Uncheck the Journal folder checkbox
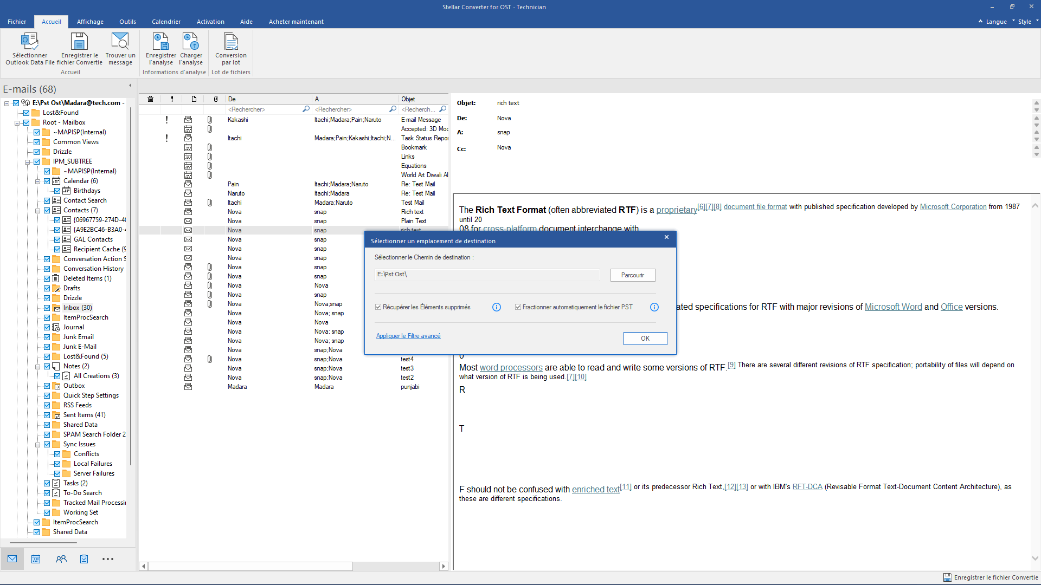Screen dimensions: 1041x585 pyautogui.click(x=47, y=327)
